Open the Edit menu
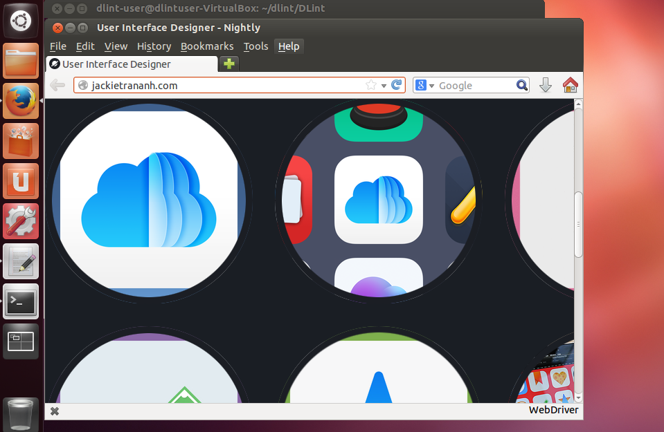 [x=85, y=46]
